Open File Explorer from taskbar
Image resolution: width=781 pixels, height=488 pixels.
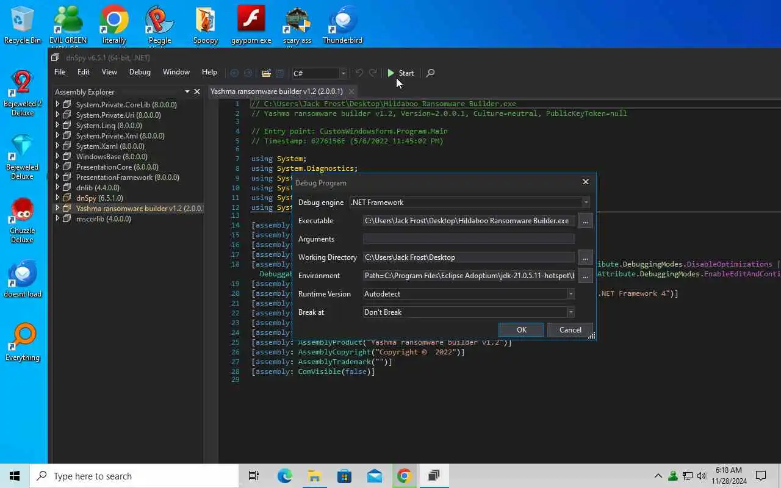[x=314, y=476]
